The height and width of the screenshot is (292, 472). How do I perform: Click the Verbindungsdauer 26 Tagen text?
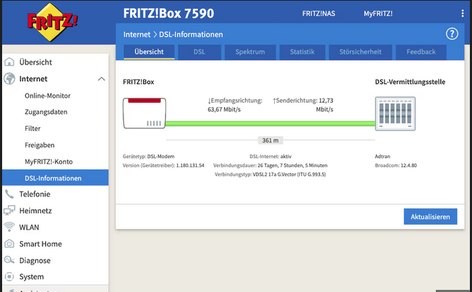click(x=270, y=166)
